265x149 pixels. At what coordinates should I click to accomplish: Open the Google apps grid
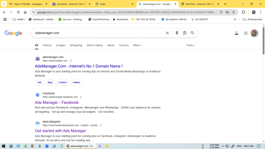point(246,33)
